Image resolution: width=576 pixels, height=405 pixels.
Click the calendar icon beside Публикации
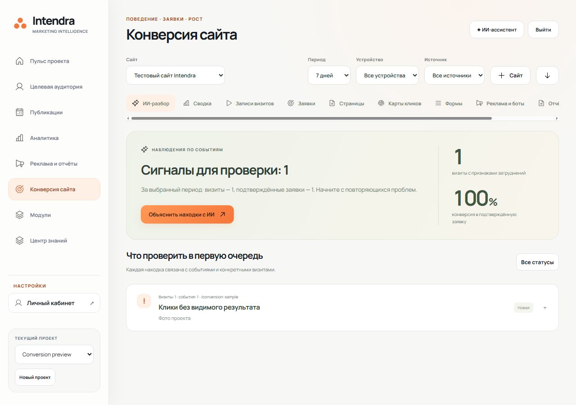pyautogui.click(x=19, y=112)
